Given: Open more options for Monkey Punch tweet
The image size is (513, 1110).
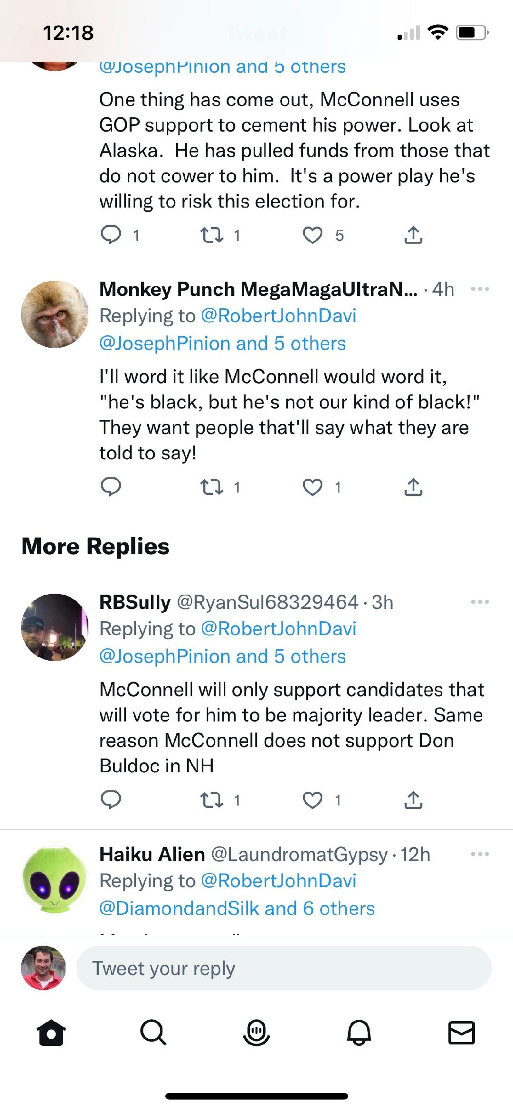Looking at the screenshot, I should (480, 289).
